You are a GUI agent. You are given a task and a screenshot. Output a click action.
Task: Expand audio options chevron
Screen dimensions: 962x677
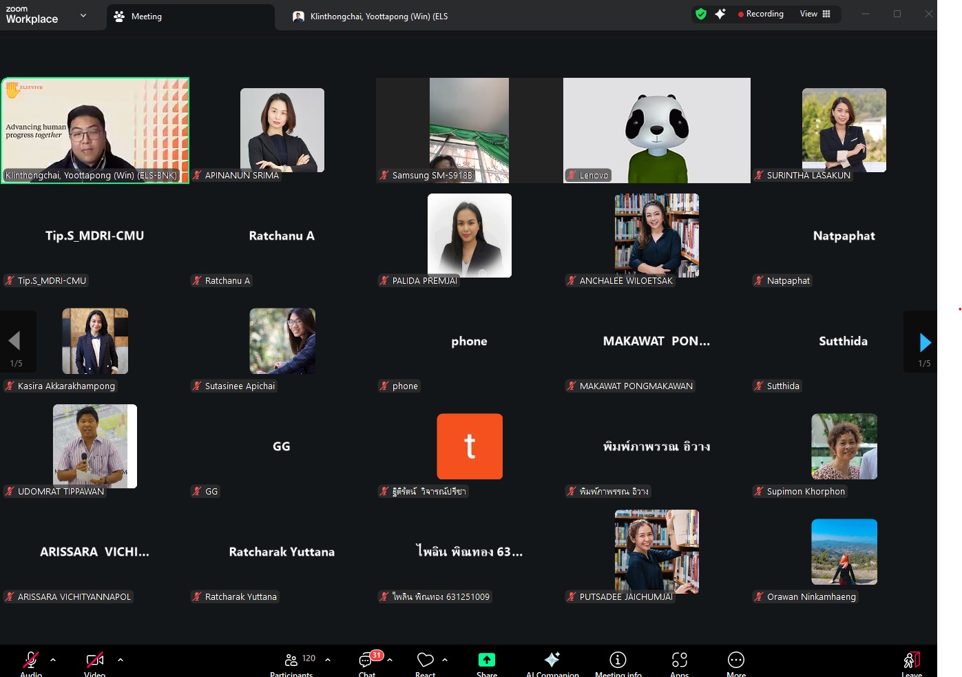pos(53,660)
